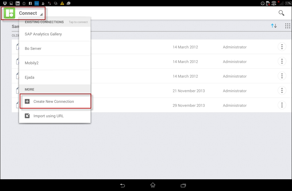Screen dimensions: 292x191
Task: Tap the plus icon for new connection
Action: 27,102
